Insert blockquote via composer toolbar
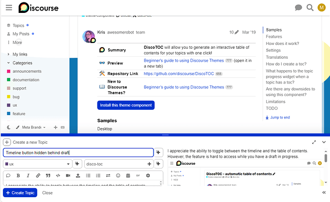 [48, 176]
